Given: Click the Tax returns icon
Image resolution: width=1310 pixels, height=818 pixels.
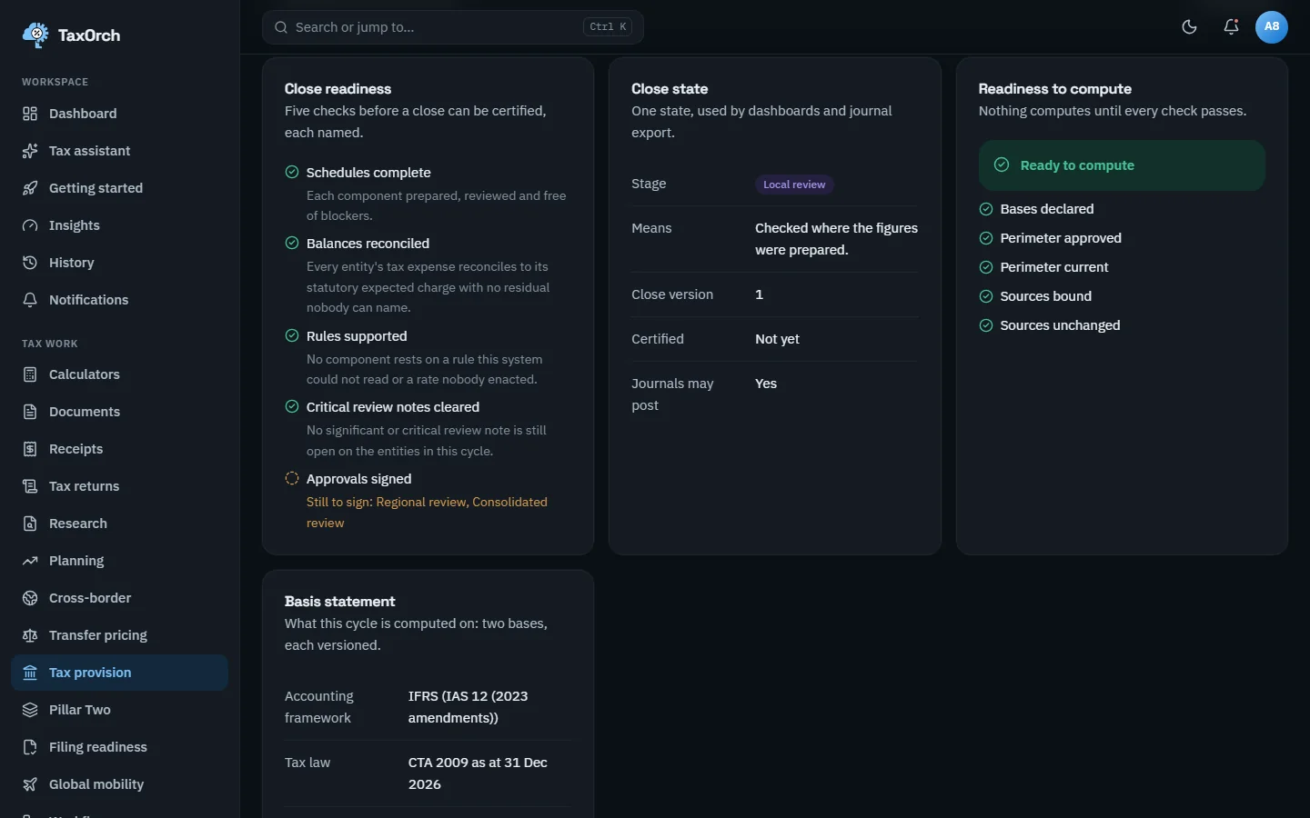Looking at the screenshot, I should point(30,486).
